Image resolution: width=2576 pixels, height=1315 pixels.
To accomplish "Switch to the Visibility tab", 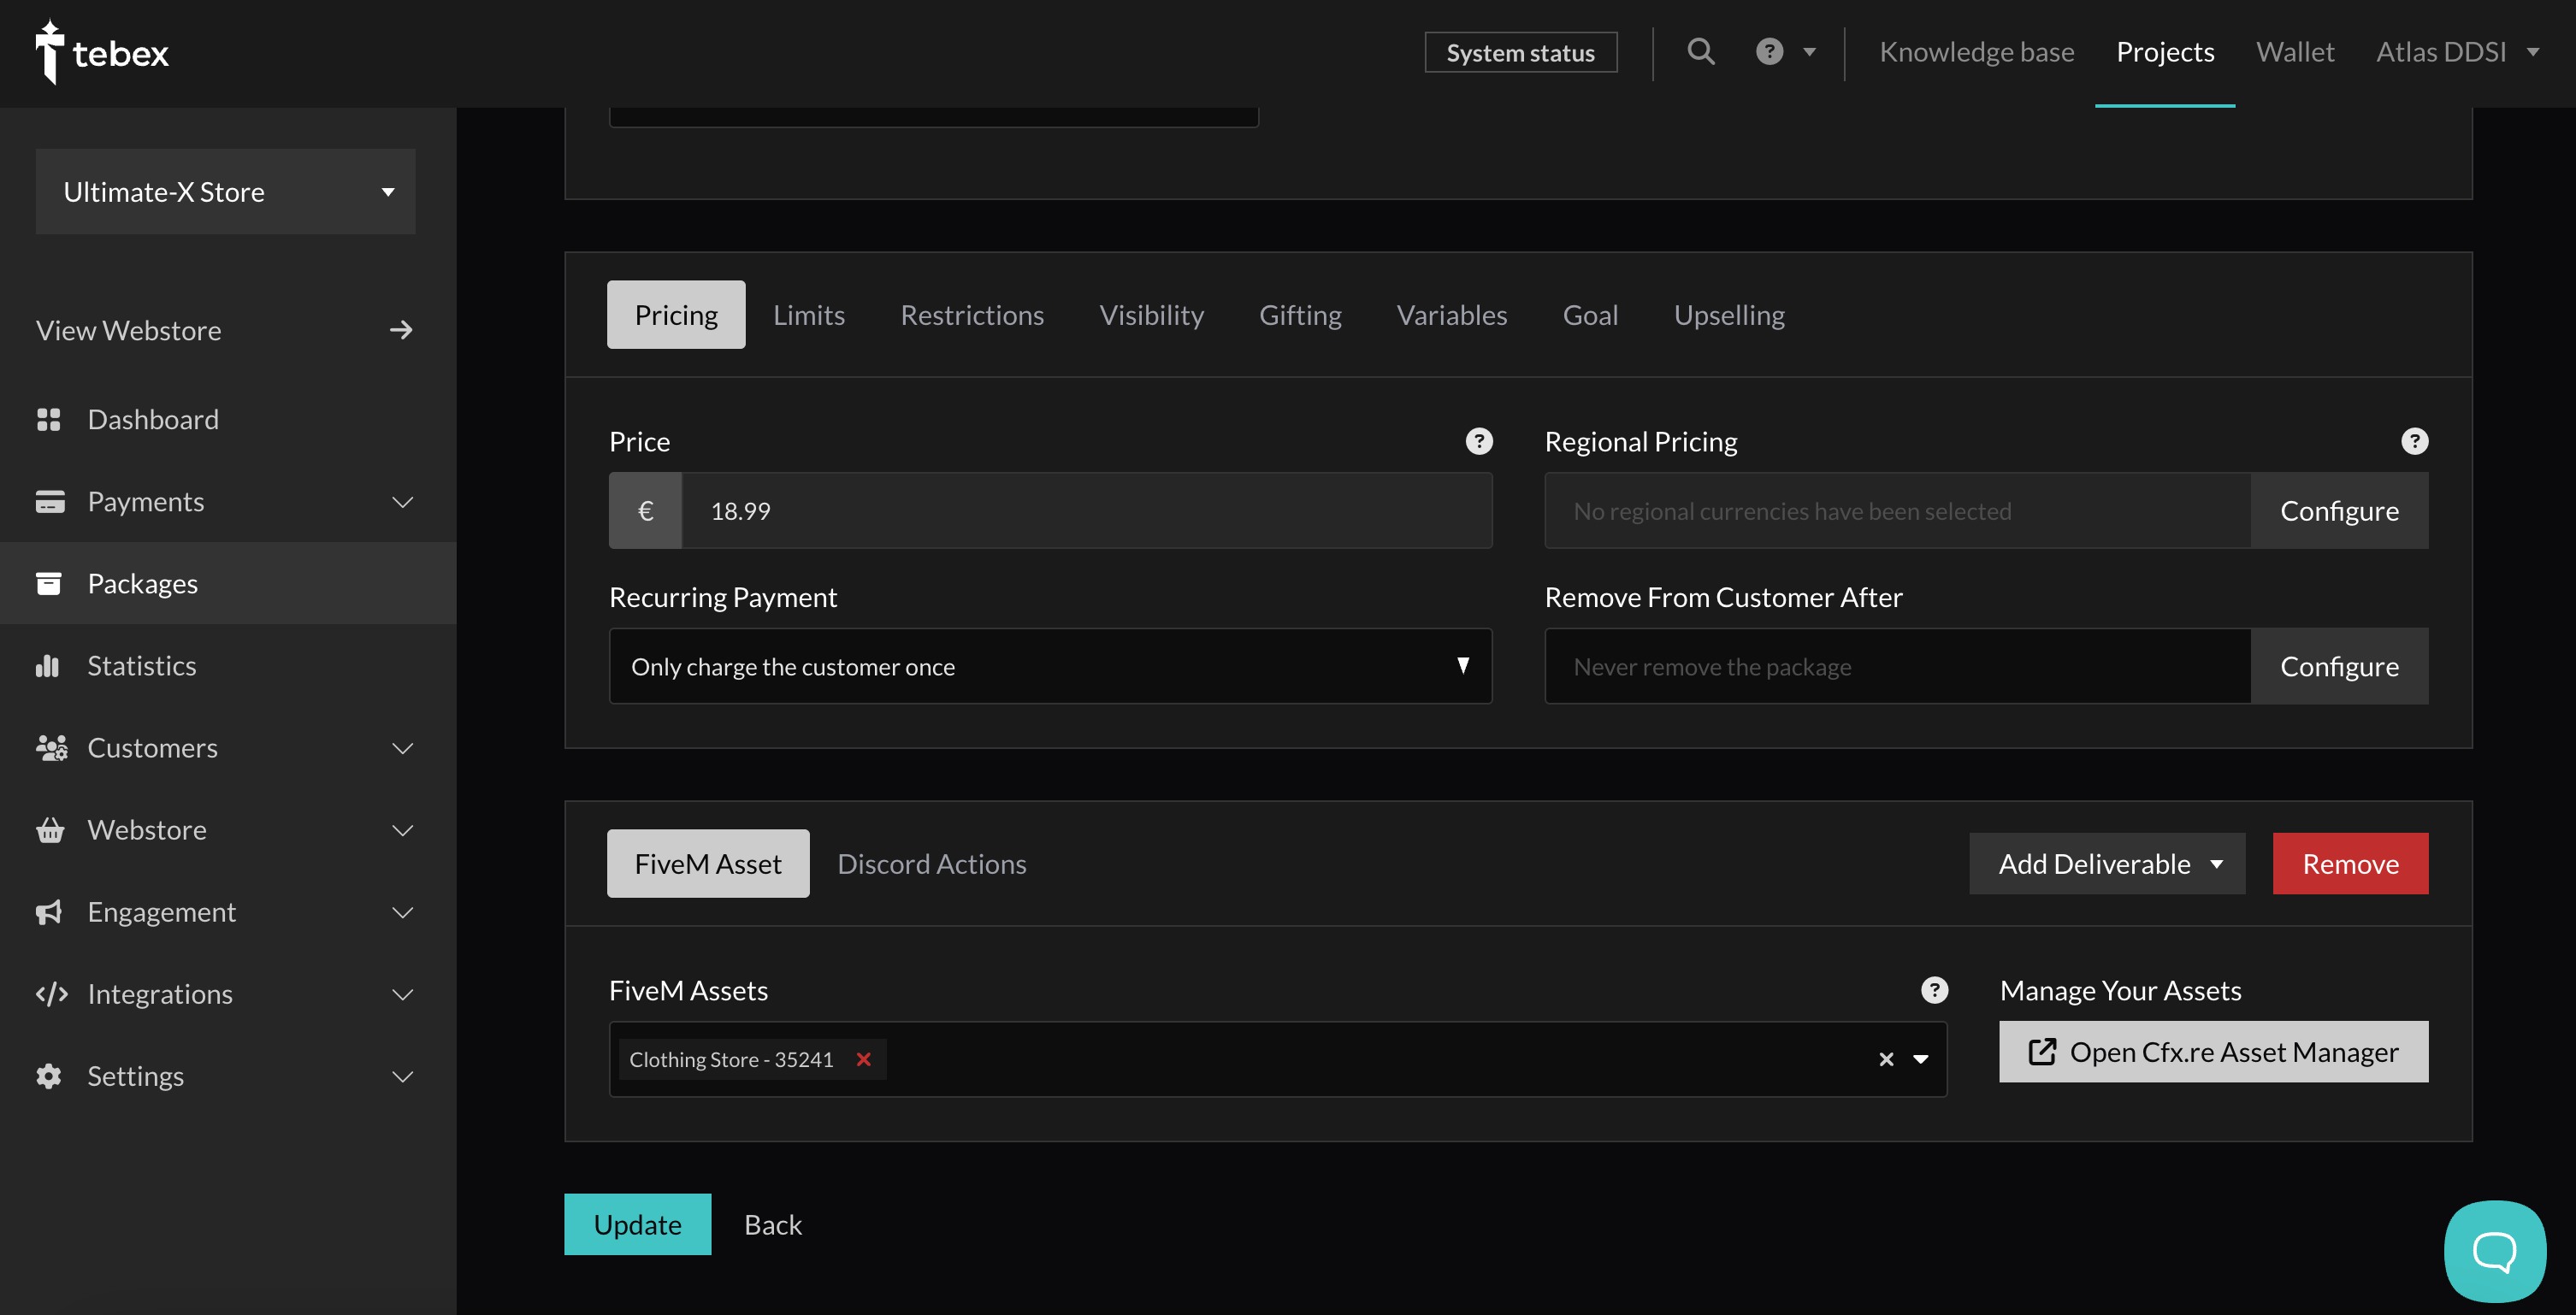I will [x=1152, y=314].
